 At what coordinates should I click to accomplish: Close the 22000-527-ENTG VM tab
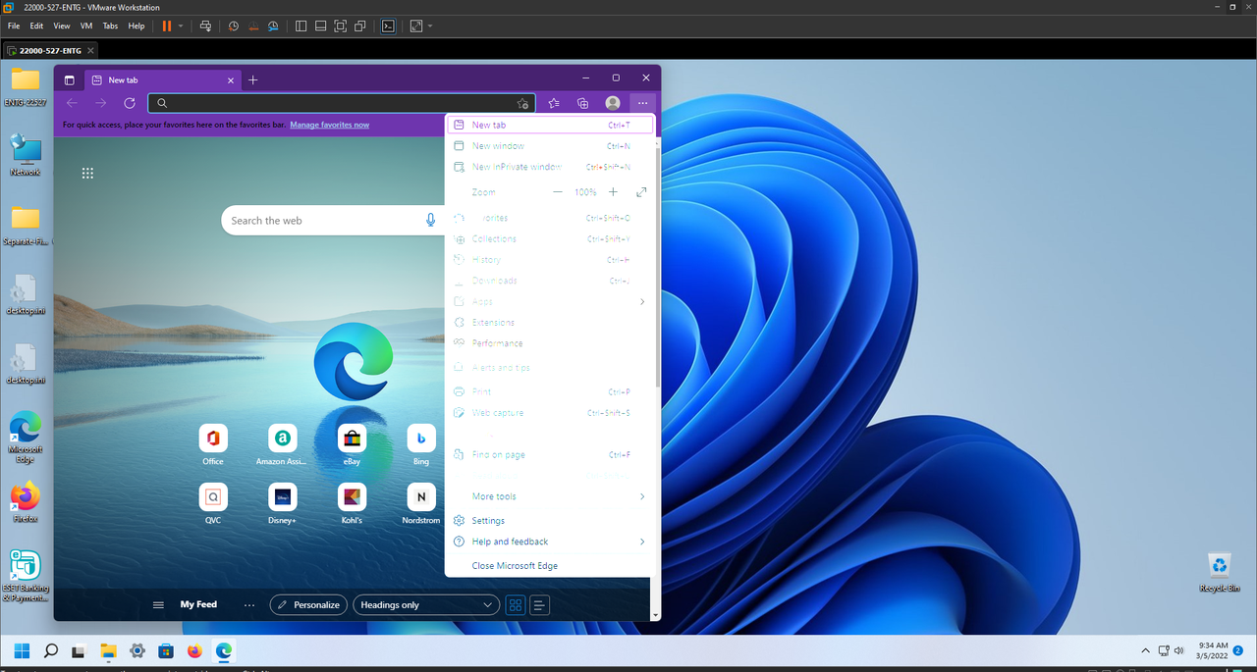click(x=90, y=50)
